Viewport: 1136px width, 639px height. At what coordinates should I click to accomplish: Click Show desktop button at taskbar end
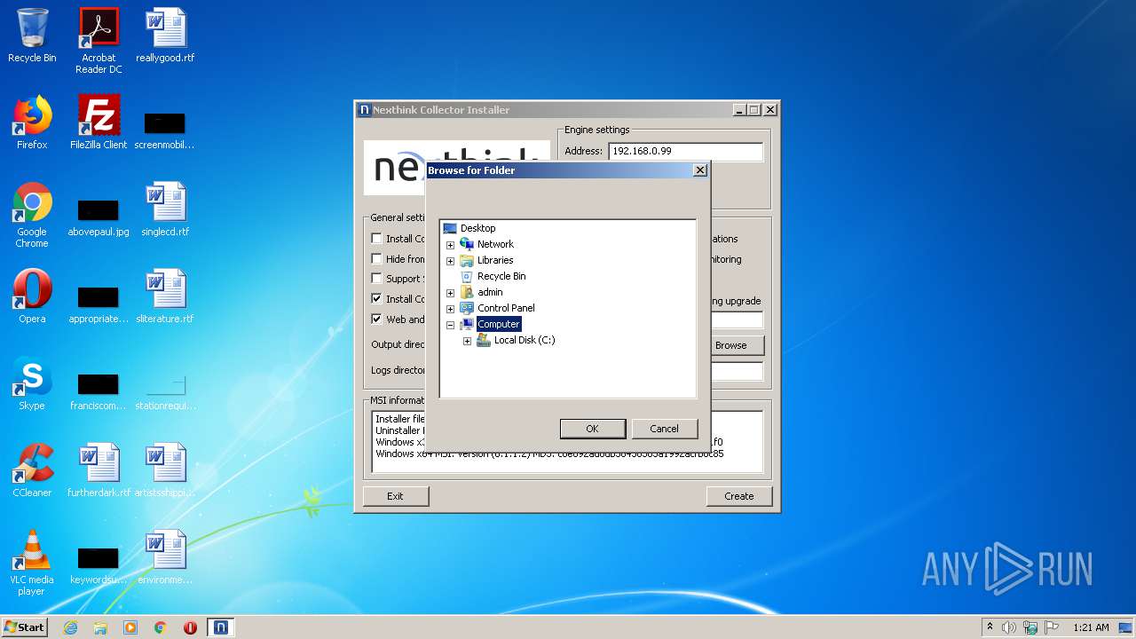tap(1125, 627)
